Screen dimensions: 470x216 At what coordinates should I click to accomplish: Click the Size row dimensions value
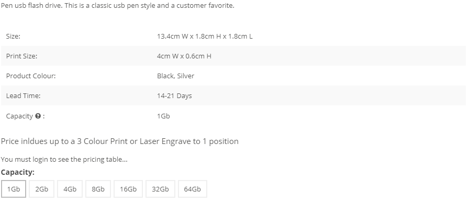[x=205, y=36]
